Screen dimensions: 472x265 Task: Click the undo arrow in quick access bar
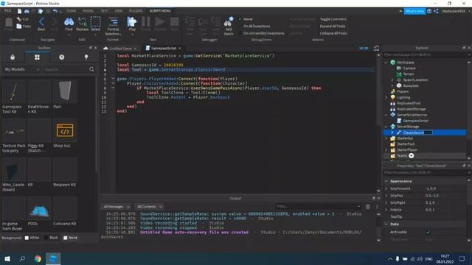point(55,11)
